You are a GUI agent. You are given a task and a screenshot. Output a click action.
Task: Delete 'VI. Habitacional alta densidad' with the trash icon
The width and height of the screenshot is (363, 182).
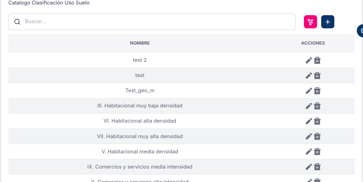(317, 121)
